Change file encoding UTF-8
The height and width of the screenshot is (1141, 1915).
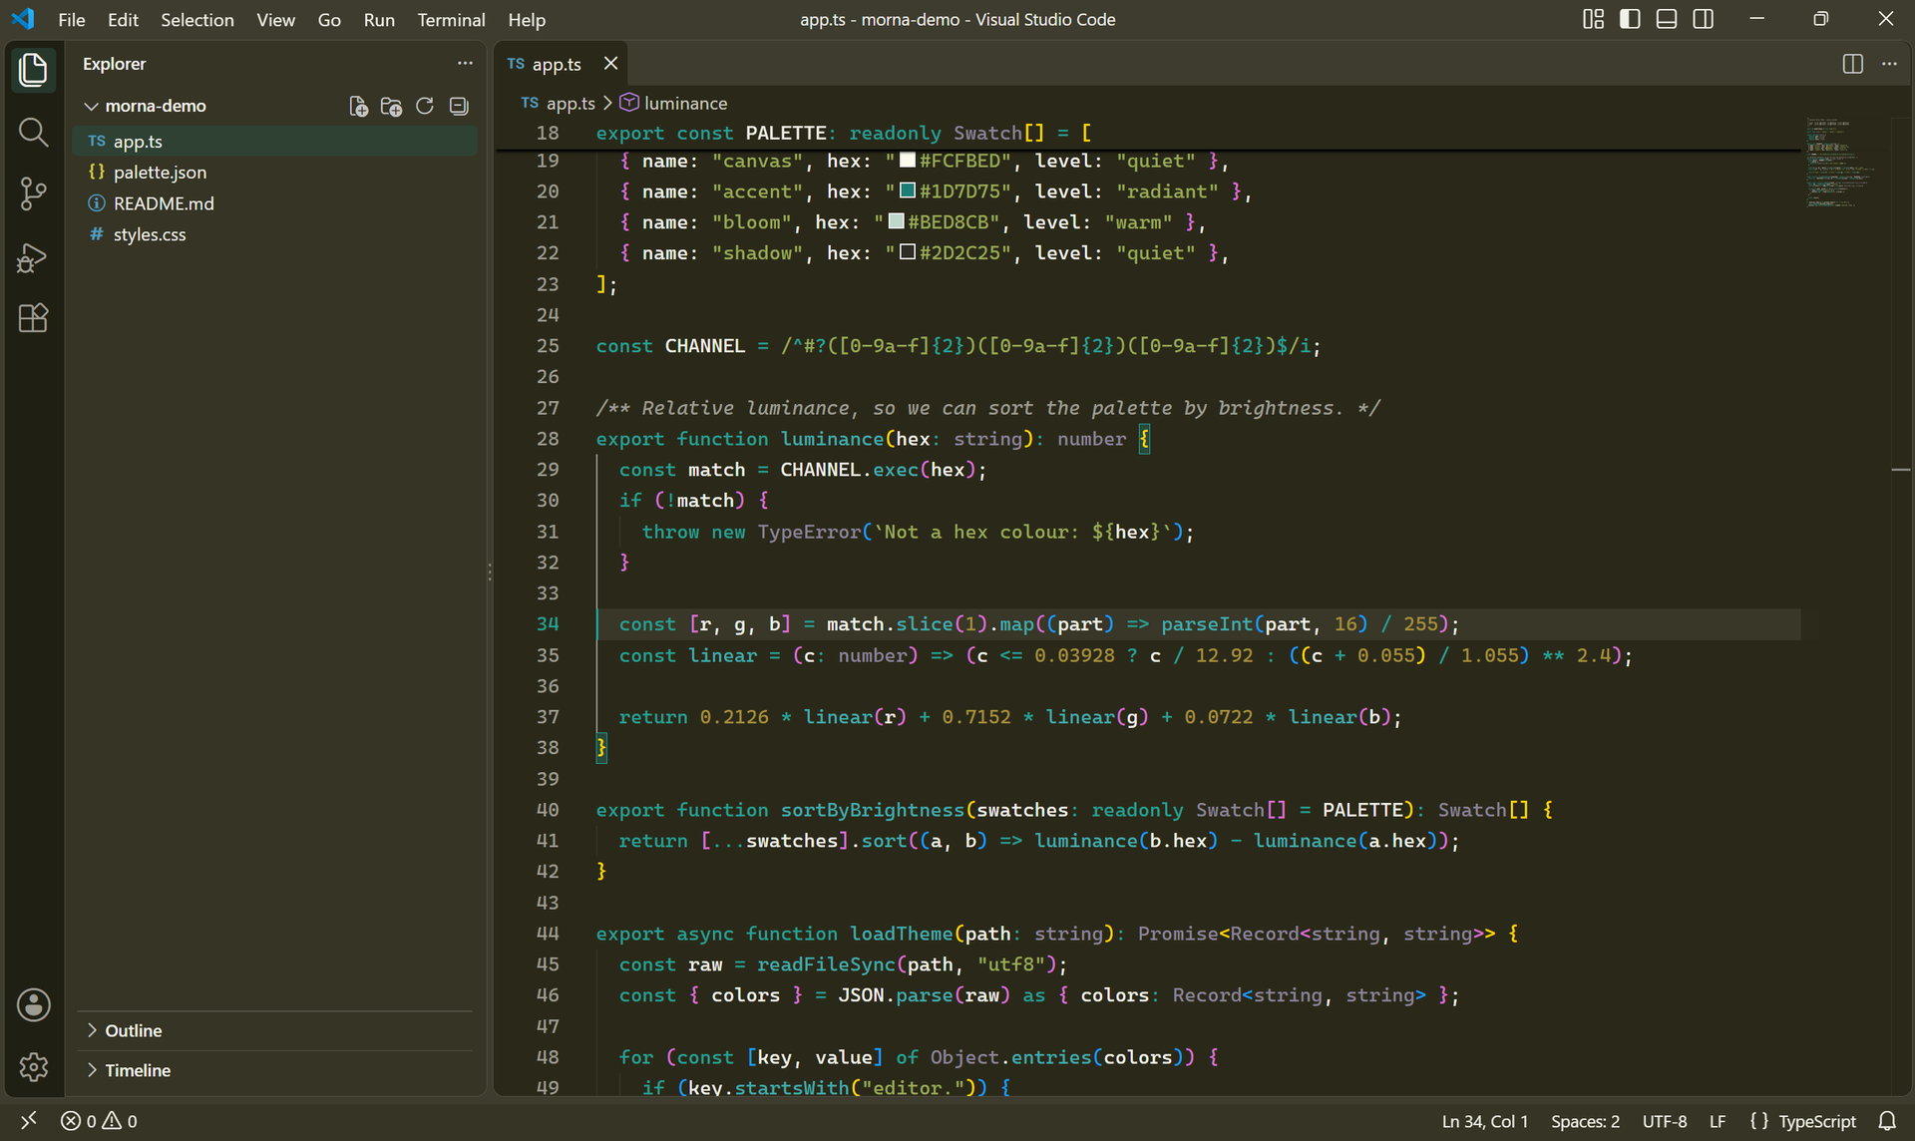pos(1665,1121)
